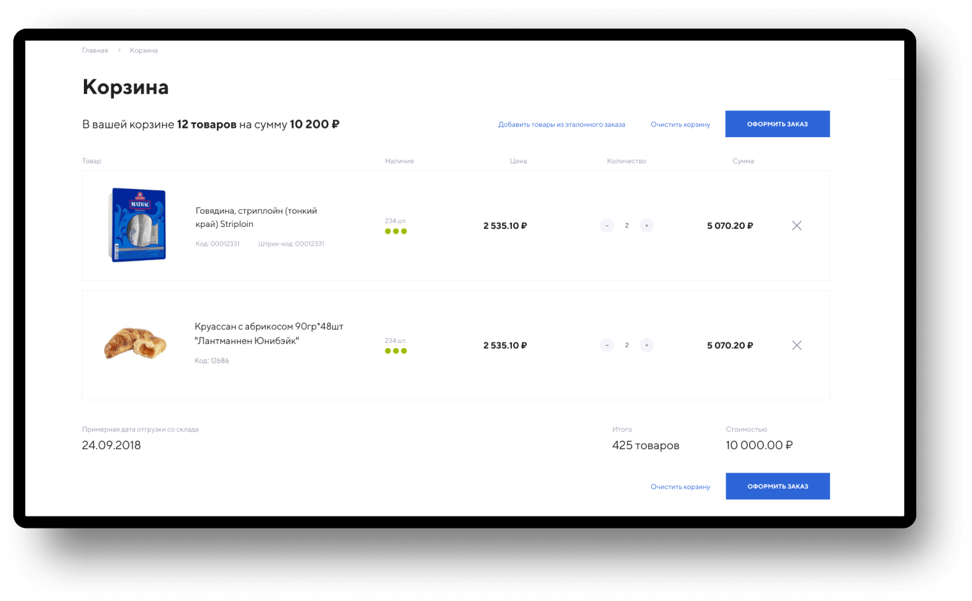Select the Код: 00012331 text
Viewport: 972px width, 601px height.
(x=218, y=244)
